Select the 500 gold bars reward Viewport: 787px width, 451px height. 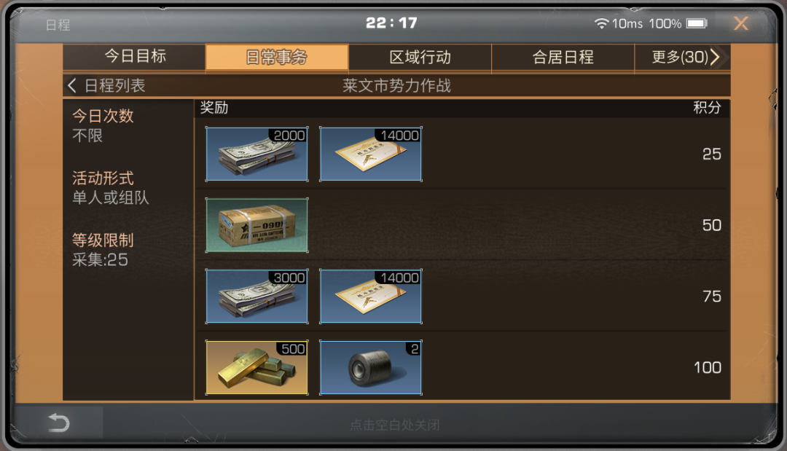click(257, 368)
